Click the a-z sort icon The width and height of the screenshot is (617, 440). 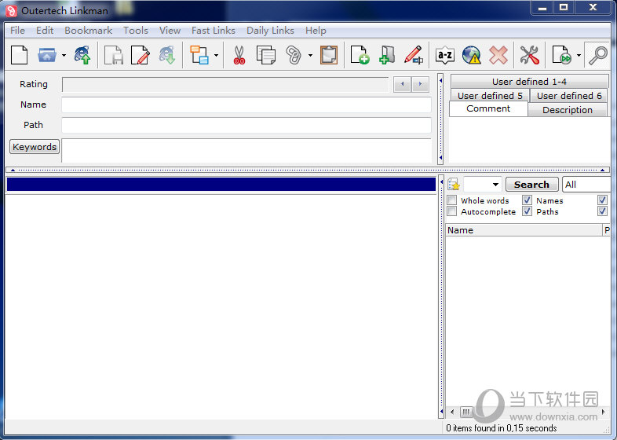(x=445, y=55)
